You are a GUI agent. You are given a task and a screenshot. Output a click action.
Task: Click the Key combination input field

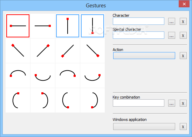pos(138,103)
